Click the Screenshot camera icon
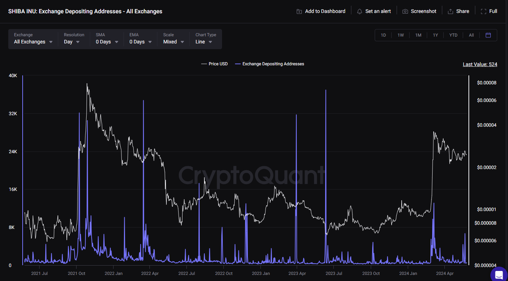Image resolution: width=508 pixels, height=281 pixels. click(405, 11)
